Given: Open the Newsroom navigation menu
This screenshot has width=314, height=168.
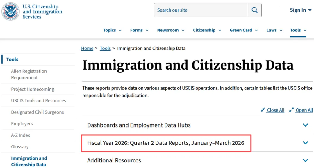Looking at the screenshot, I should (168, 30).
